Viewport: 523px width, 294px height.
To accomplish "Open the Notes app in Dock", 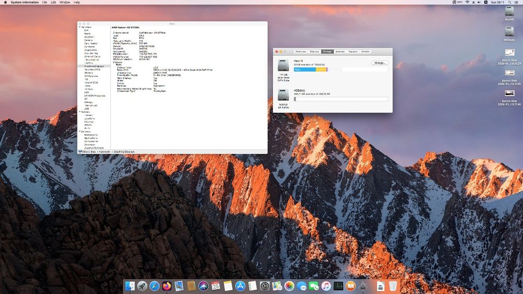I will click(x=228, y=286).
